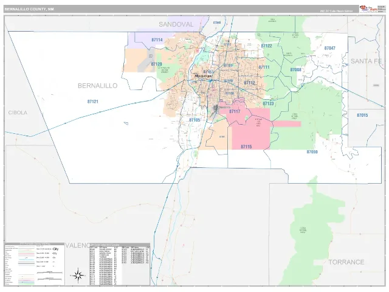The height and width of the screenshot is (292, 389).
Task: Click the SANDOVAL county label
Action: [176, 24]
